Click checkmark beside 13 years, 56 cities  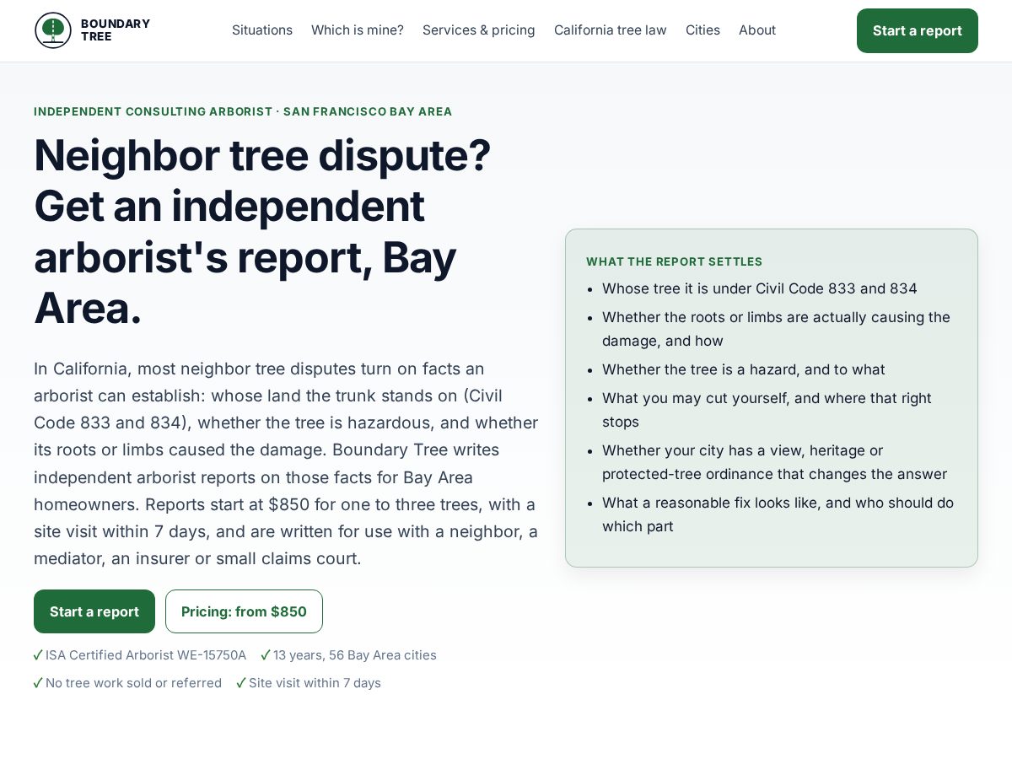pyautogui.click(x=266, y=655)
